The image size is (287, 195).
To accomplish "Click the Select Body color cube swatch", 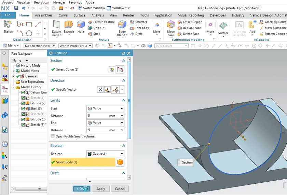I will 120,162.
